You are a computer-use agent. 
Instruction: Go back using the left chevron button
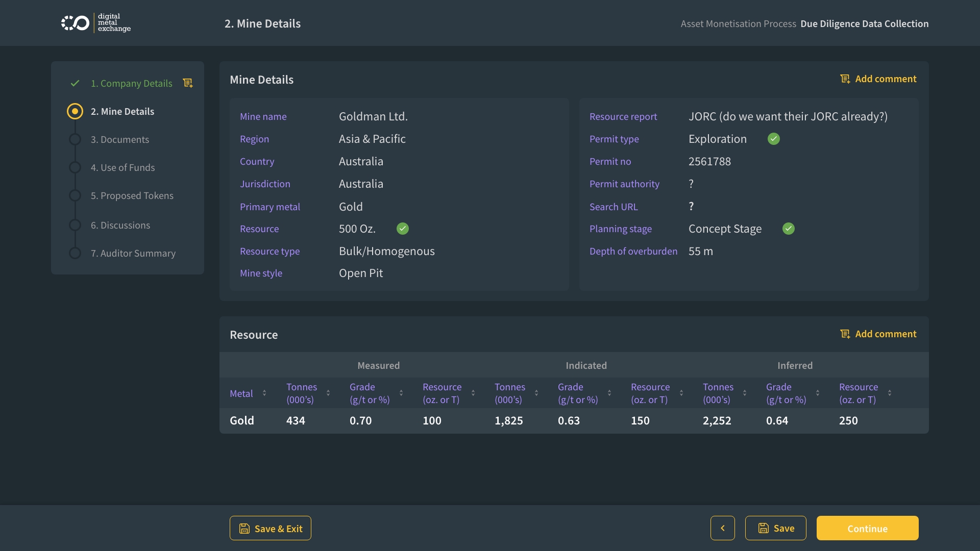click(x=723, y=528)
